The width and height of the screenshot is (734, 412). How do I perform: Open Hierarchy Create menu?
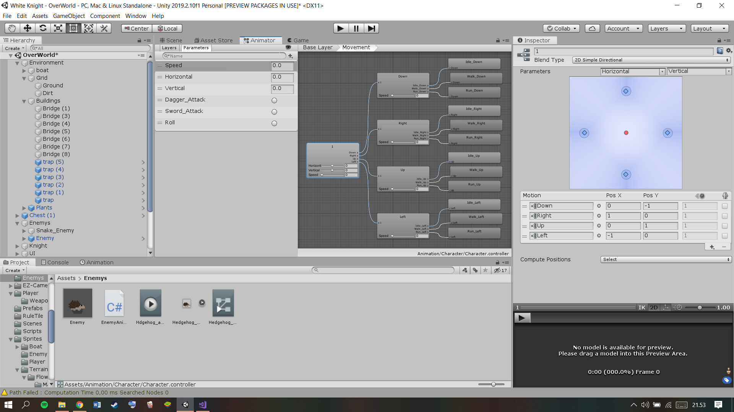coord(15,48)
